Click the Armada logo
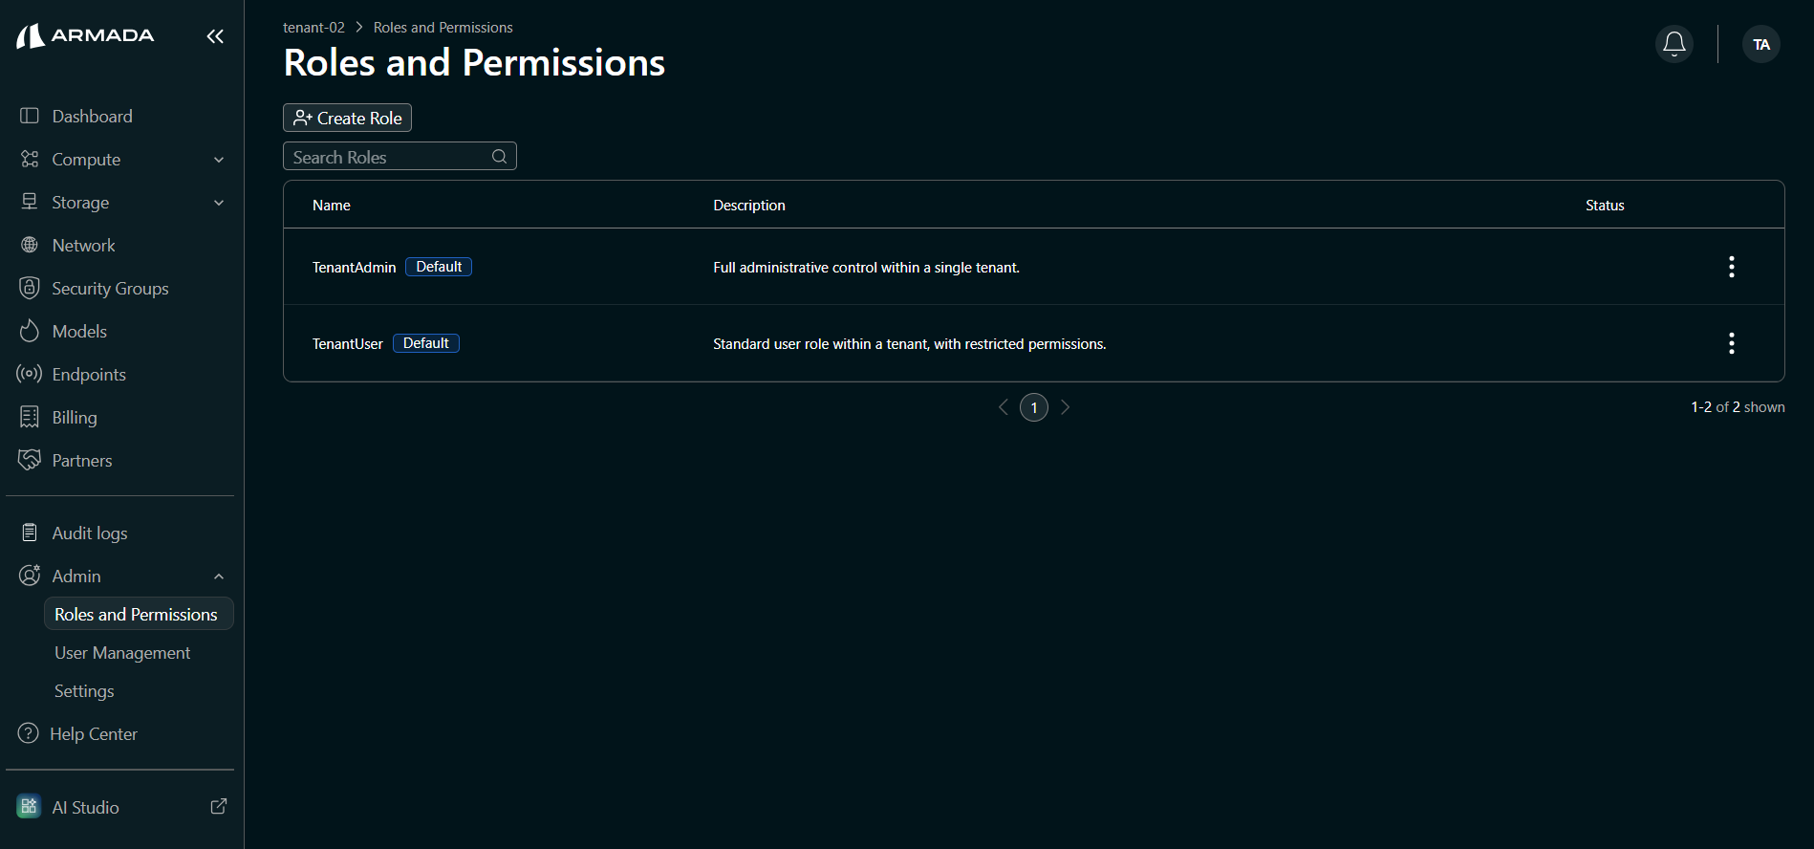The width and height of the screenshot is (1814, 849). [x=85, y=36]
